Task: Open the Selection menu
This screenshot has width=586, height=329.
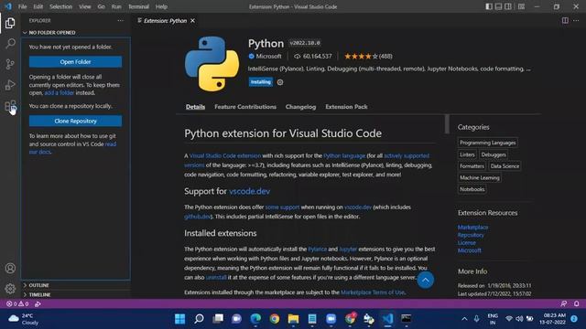Action: [x=61, y=6]
